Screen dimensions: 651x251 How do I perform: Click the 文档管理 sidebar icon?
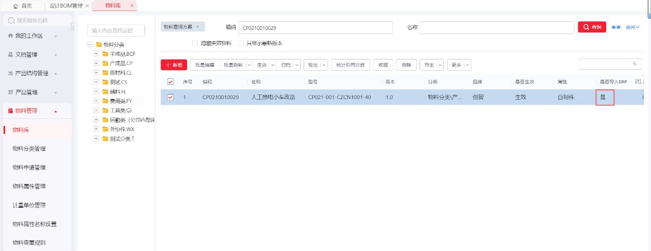pyautogui.click(x=10, y=54)
